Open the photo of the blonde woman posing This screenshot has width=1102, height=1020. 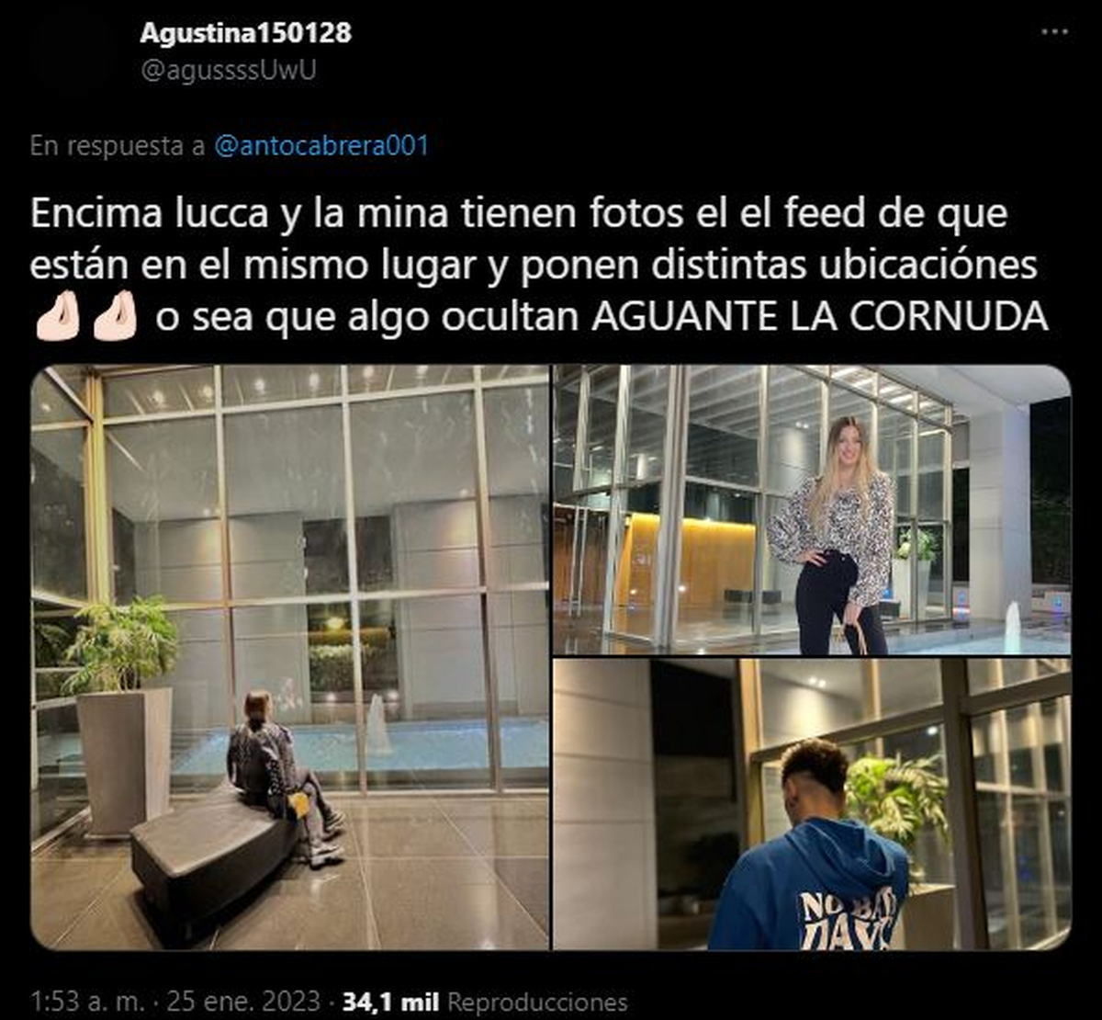pos(812,510)
